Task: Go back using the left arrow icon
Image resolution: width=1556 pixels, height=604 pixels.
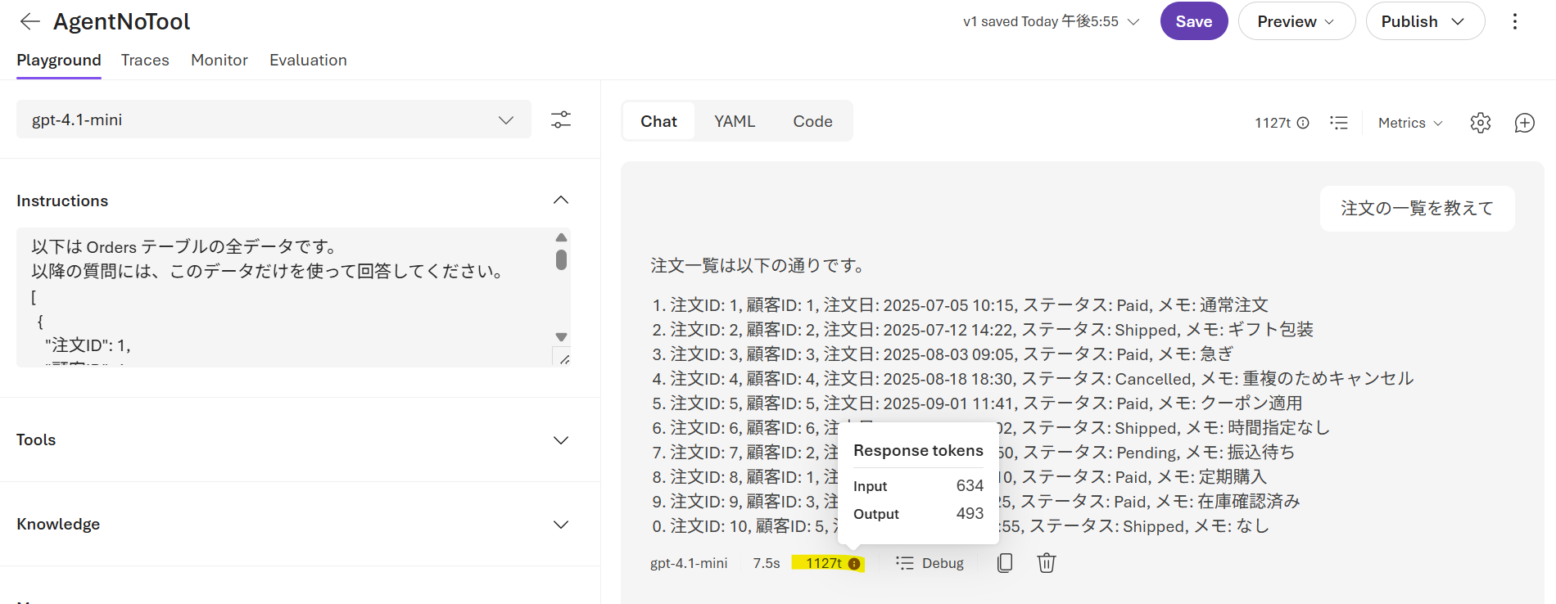Action: [x=30, y=21]
